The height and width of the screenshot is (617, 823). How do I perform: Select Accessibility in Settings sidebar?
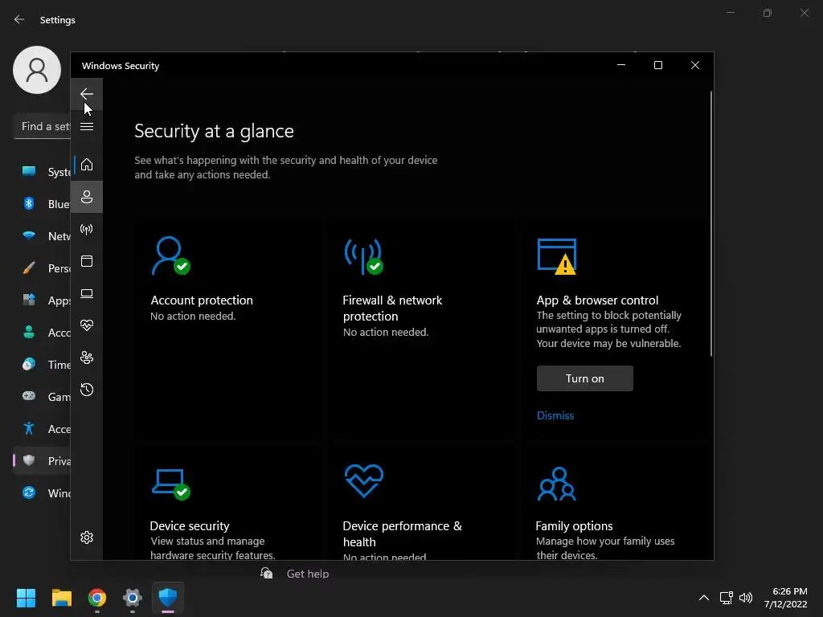pyautogui.click(x=42, y=429)
